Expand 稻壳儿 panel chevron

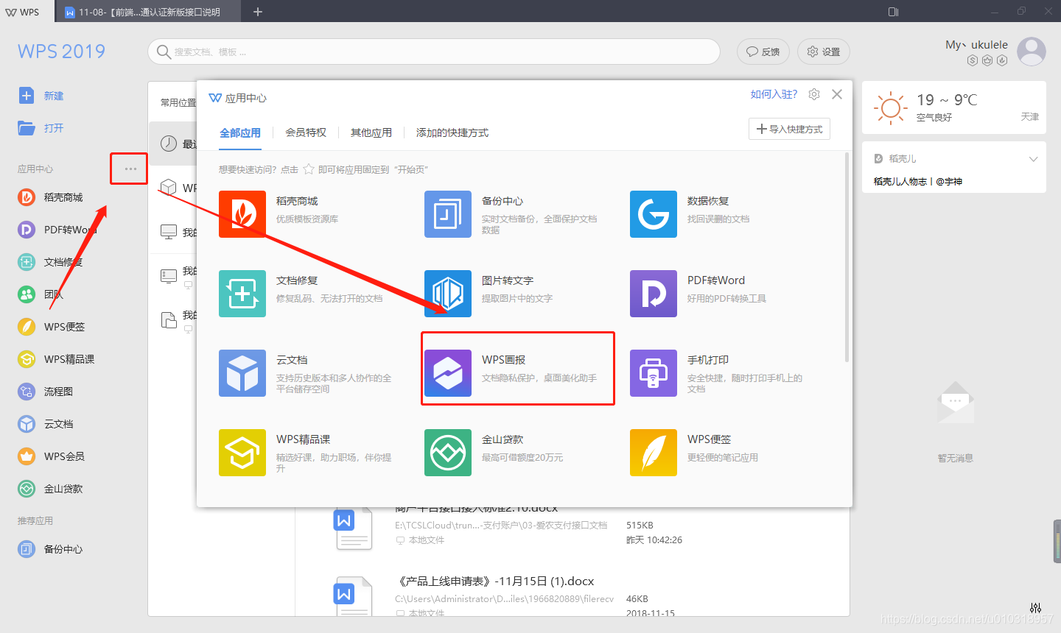(x=1033, y=159)
